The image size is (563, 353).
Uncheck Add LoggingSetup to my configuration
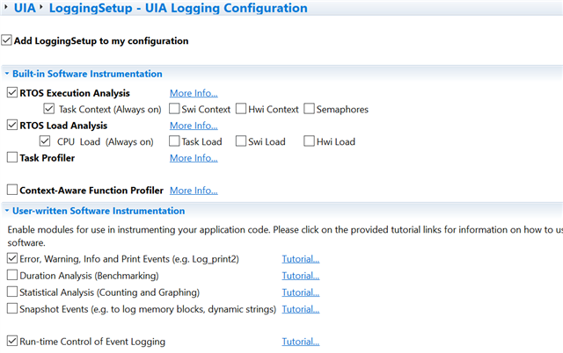click(7, 40)
